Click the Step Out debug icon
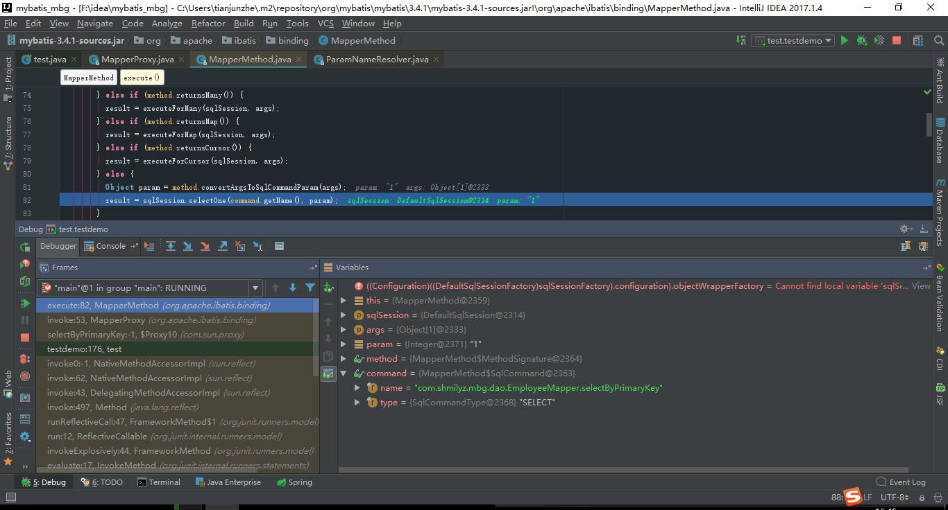The width and height of the screenshot is (948, 510). tap(223, 246)
